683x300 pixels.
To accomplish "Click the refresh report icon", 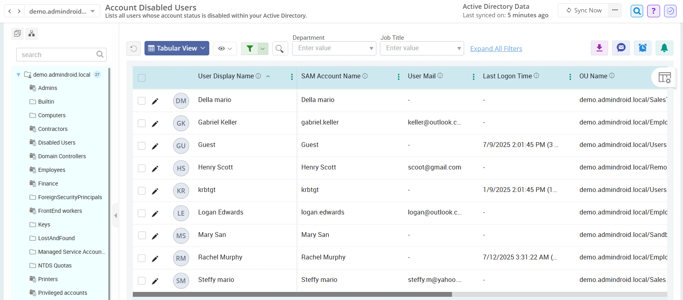I will 134,48.
